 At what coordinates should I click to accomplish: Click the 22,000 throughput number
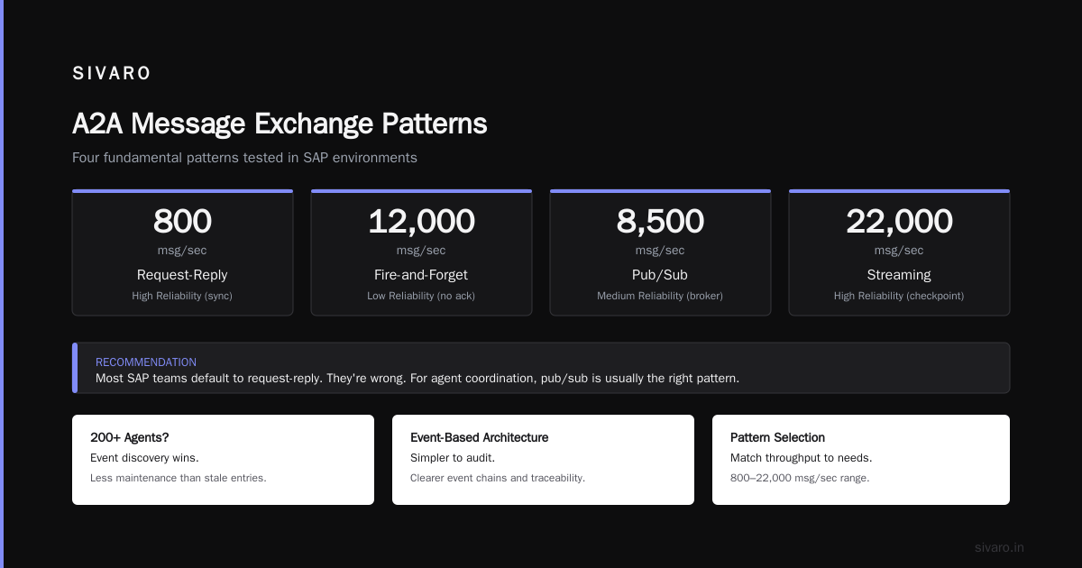tap(899, 222)
